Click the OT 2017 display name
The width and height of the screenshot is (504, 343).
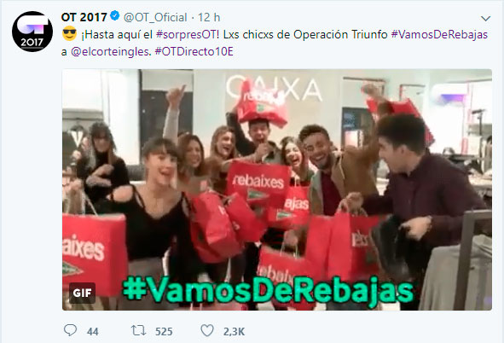84,17
